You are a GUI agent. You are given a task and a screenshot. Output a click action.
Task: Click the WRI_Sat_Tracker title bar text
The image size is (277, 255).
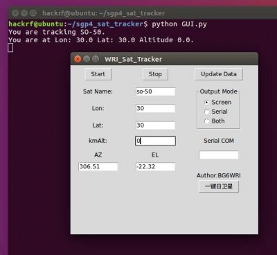[134, 59]
